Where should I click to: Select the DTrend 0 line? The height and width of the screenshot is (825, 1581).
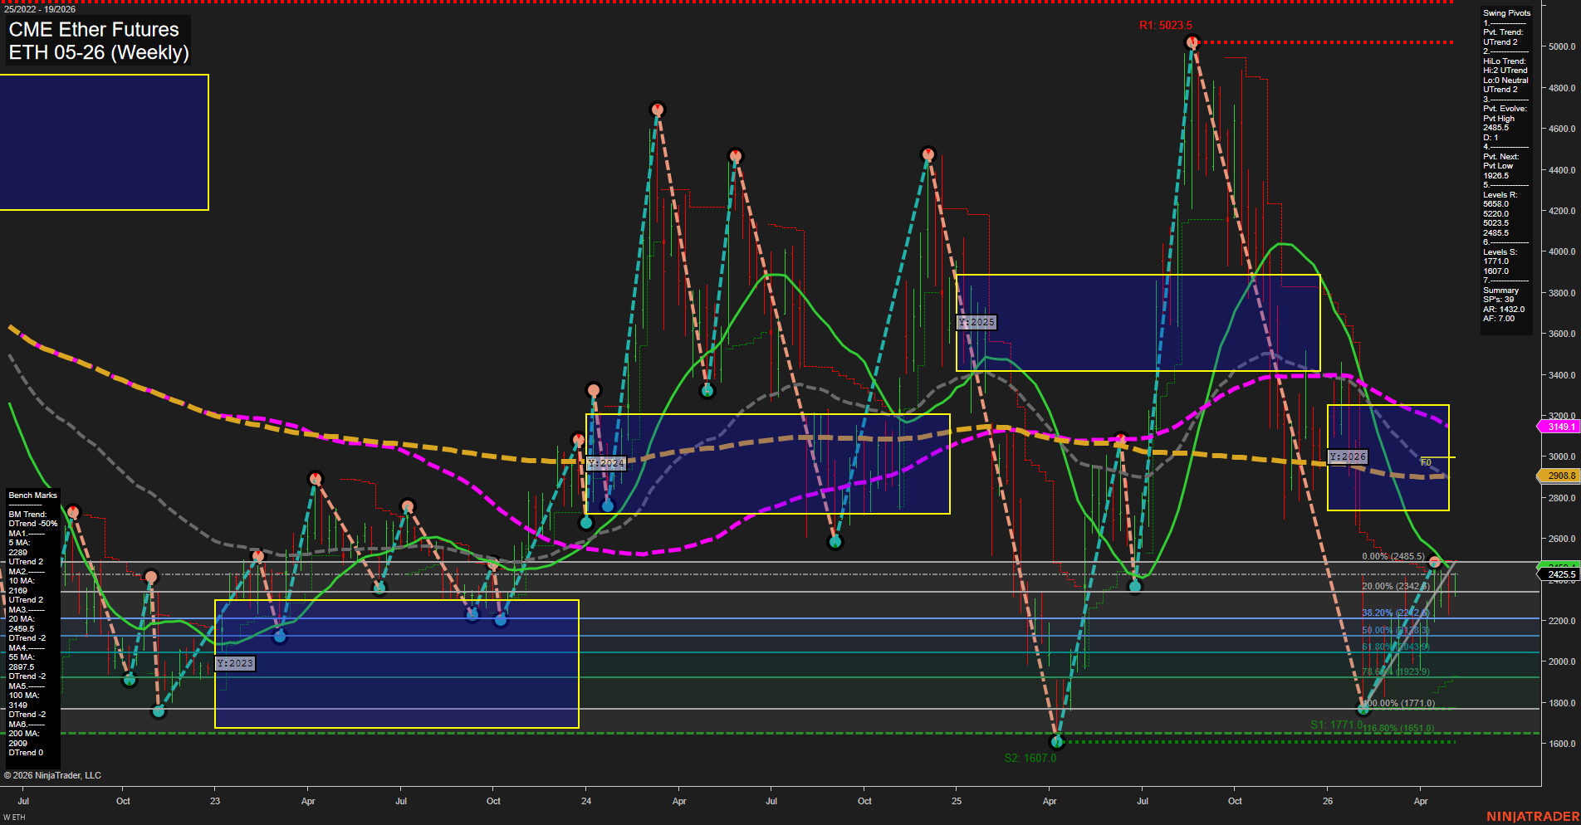pos(26,753)
